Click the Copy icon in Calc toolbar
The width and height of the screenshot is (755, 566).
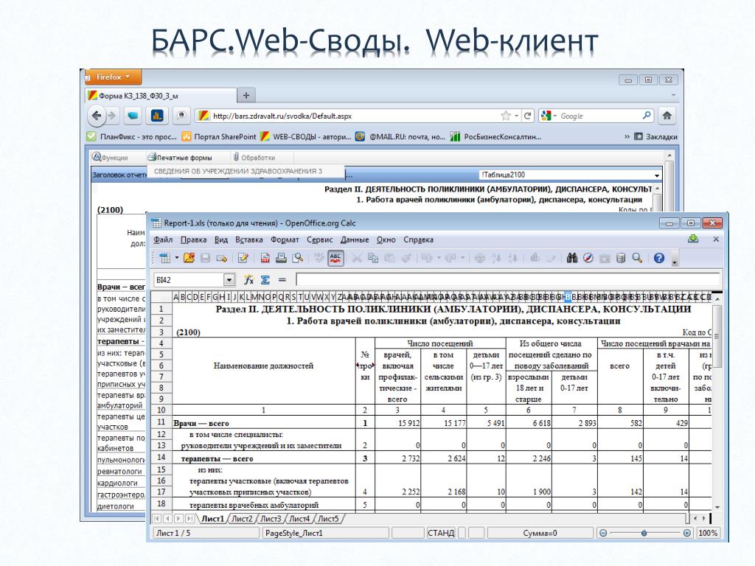[x=372, y=258]
